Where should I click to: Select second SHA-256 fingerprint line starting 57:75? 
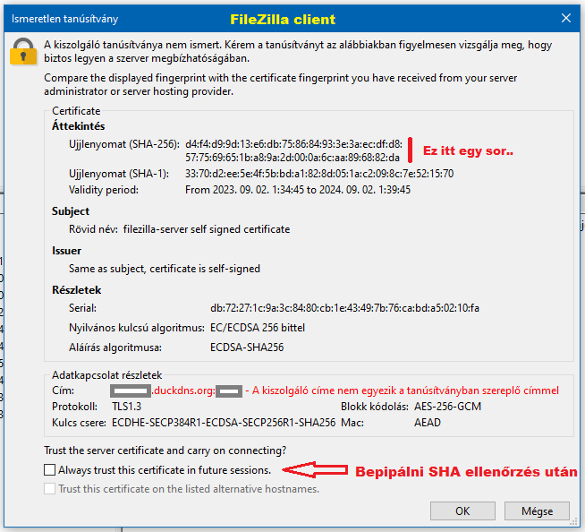point(292,158)
